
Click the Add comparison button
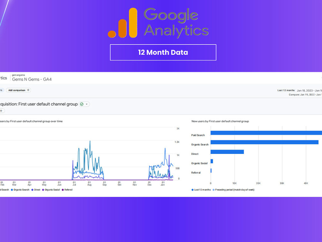(18, 90)
